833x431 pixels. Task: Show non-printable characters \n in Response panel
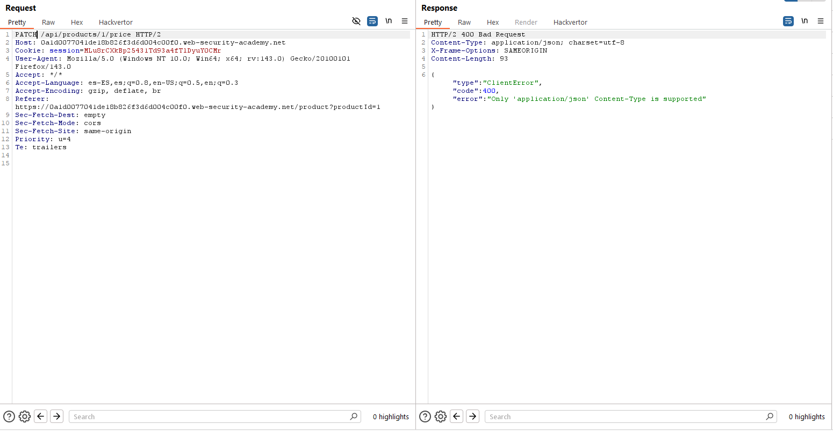click(805, 21)
